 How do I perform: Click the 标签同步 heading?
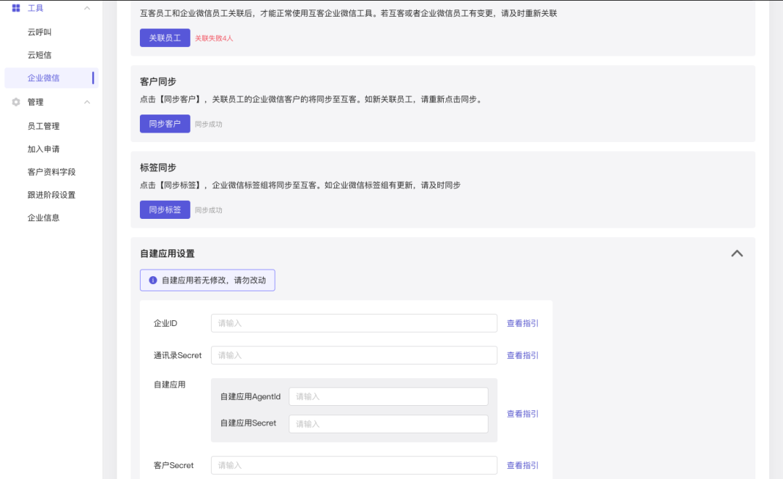click(158, 167)
